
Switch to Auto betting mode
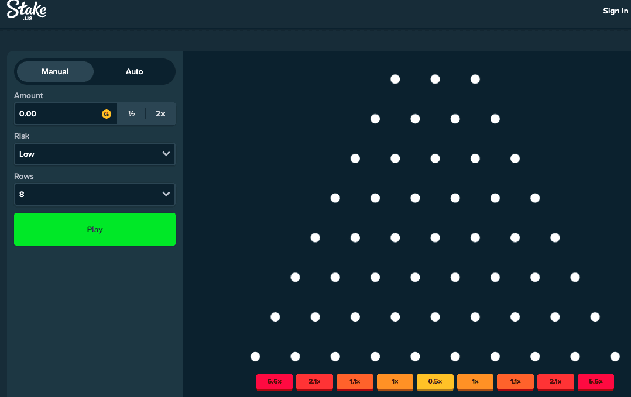coord(134,71)
